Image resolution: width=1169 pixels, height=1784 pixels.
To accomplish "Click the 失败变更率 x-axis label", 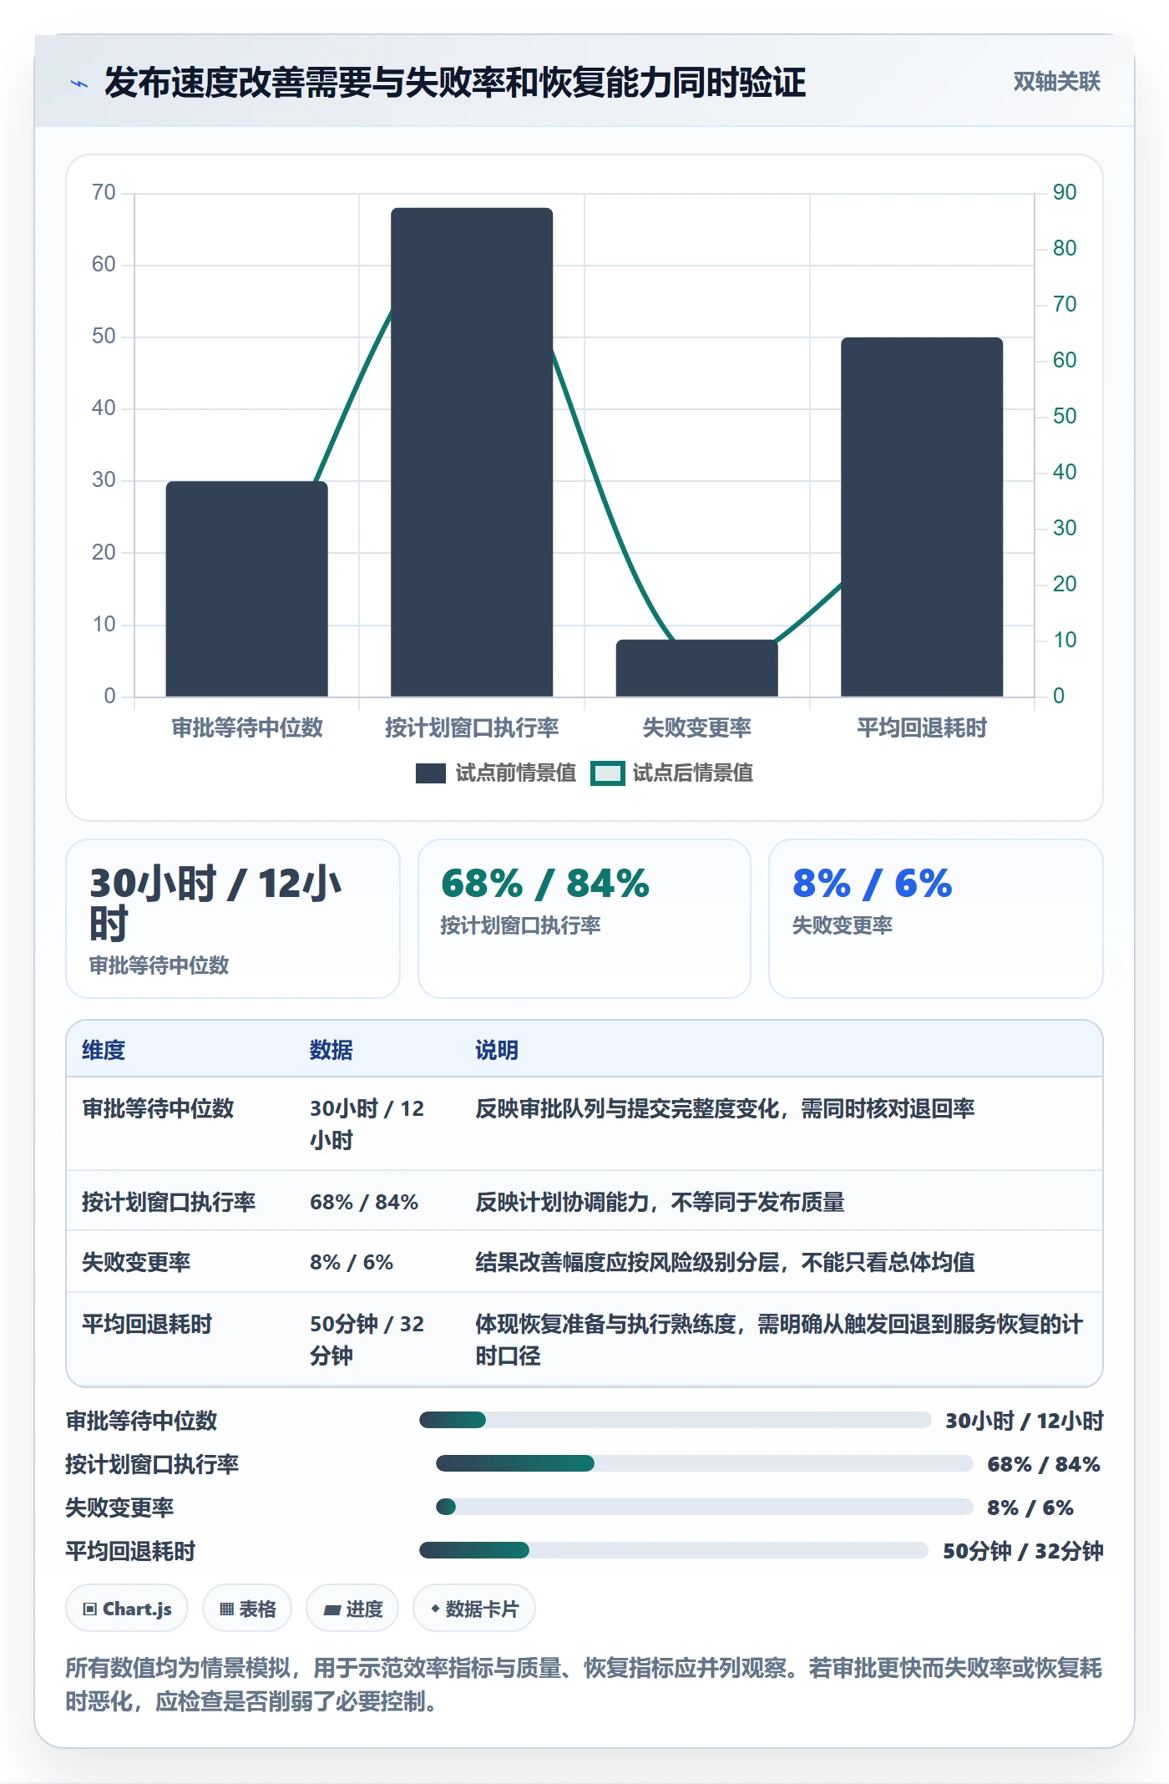I will coord(697,728).
